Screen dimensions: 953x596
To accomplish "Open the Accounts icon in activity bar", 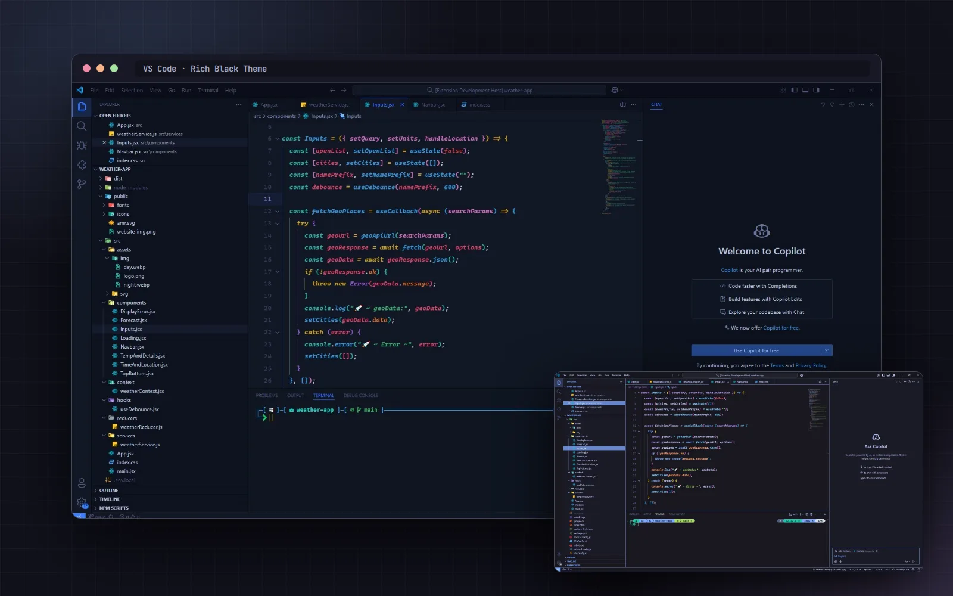I will (x=82, y=483).
